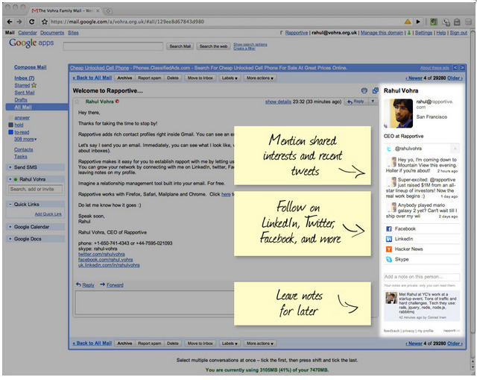Click Compose Mail link
The image size is (477, 380).
pyautogui.click(x=30, y=67)
